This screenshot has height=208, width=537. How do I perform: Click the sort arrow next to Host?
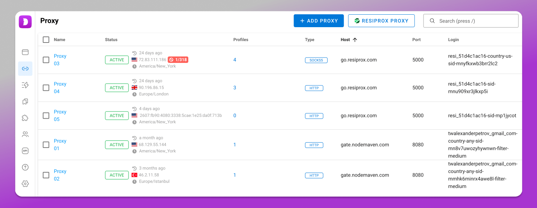[355, 40]
